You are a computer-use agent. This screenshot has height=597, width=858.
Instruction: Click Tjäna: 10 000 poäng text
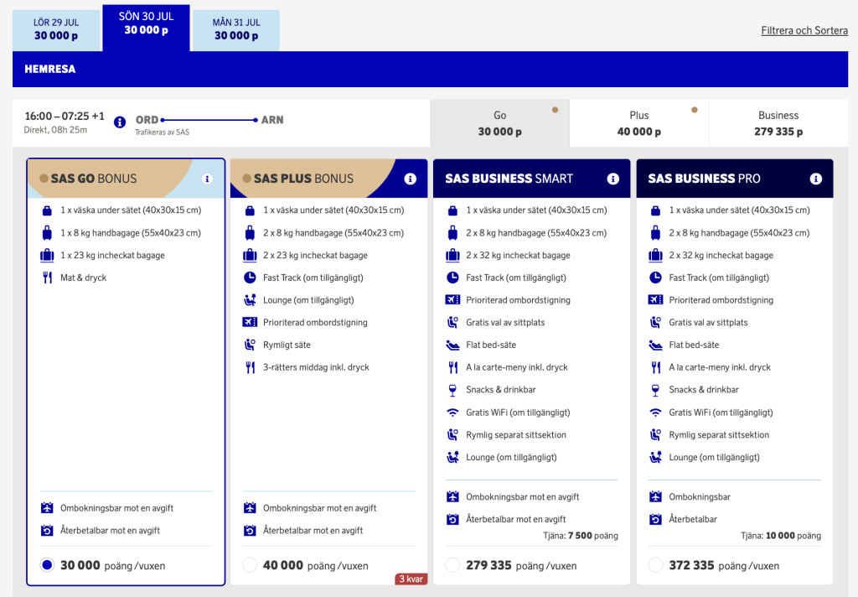(x=781, y=536)
